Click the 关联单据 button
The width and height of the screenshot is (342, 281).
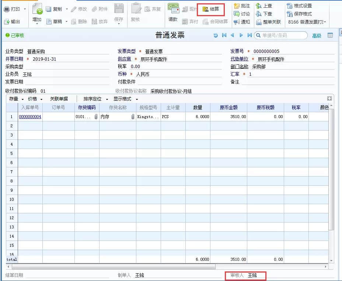coord(59,99)
